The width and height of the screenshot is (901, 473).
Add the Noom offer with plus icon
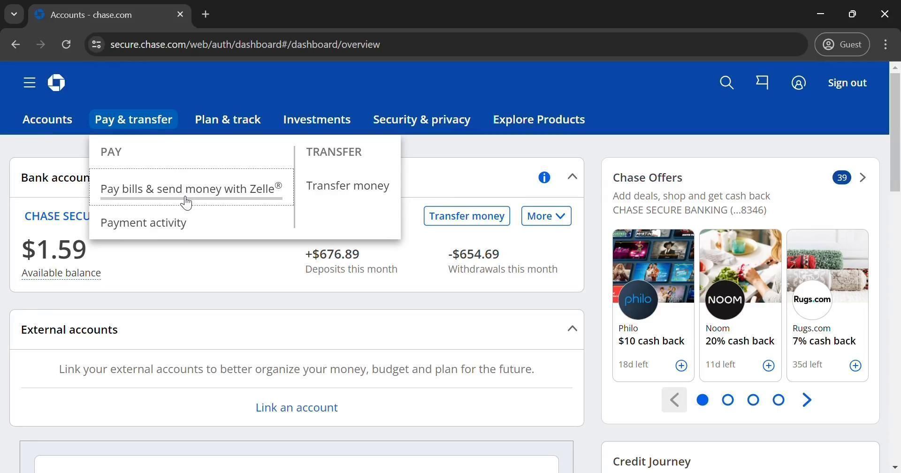[768, 366]
